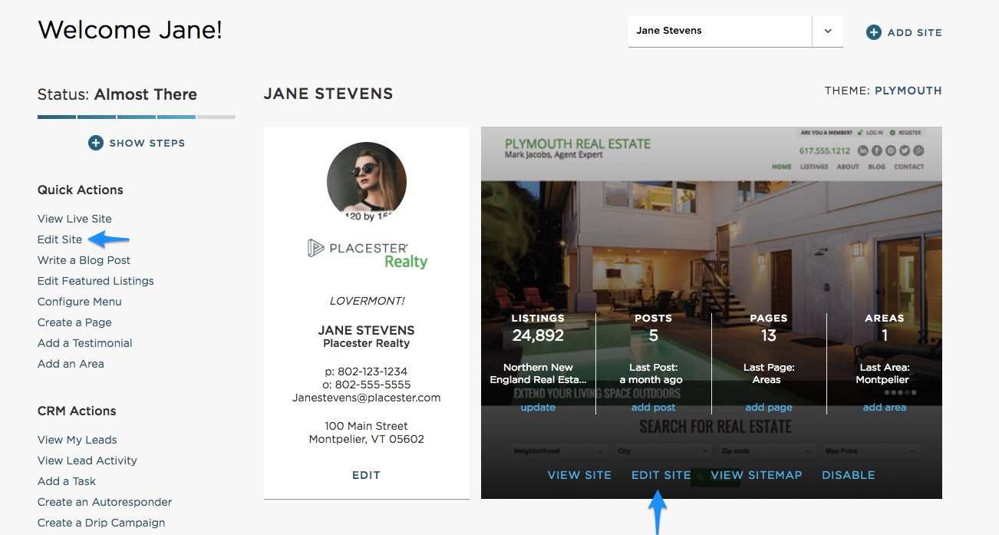This screenshot has width=999, height=535.
Task: Click Create a Page
Action: (x=74, y=322)
